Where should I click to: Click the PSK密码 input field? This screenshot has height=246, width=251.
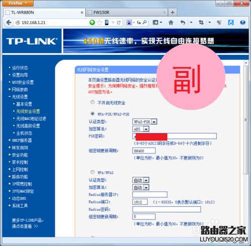[175, 136]
